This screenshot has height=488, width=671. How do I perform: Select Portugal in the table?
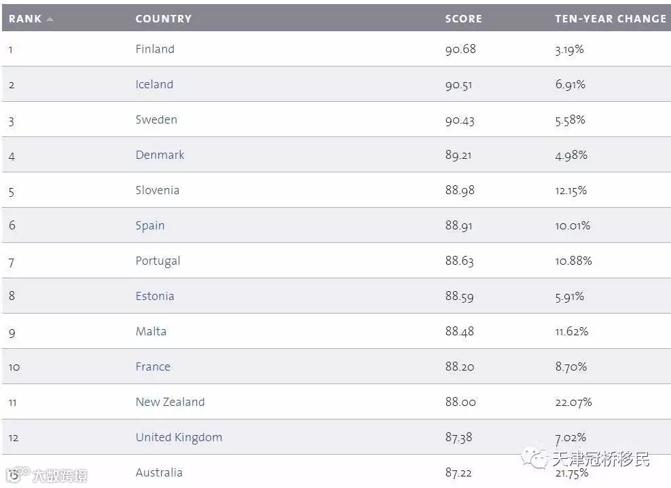(158, 261)
